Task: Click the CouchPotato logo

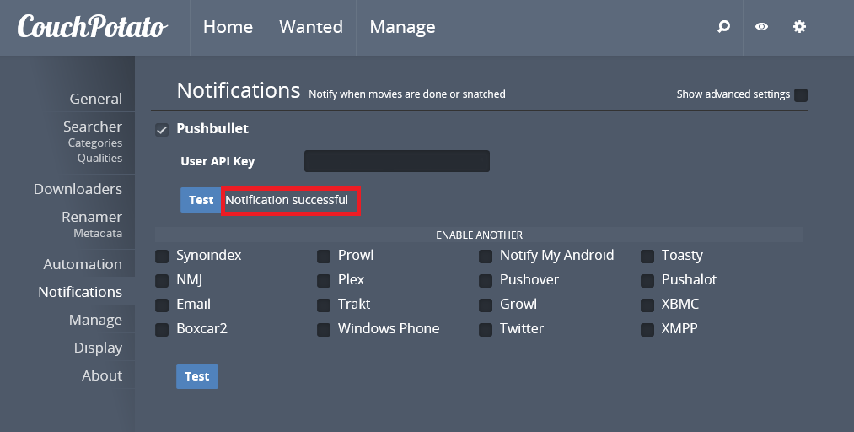Action: pyautogui.click(x=92, y=27)
